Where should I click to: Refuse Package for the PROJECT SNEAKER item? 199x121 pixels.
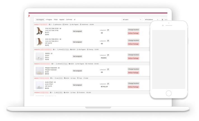point(133,73)
